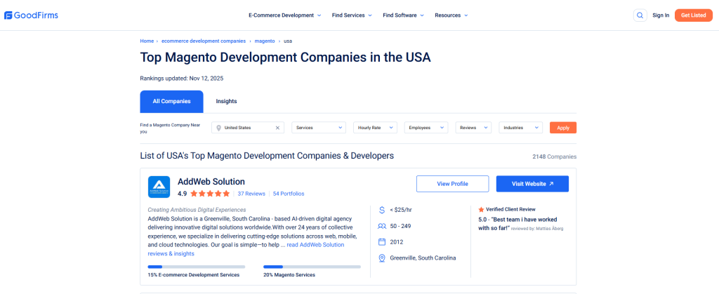The width and height of the screenshot is (719, 294).
Task: Click the 'usa' breadcrumb text
Action: (288, 41)
